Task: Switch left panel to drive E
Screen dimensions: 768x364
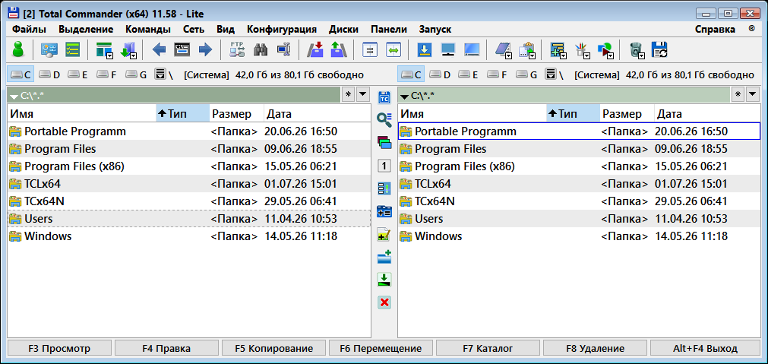Action: click(x=78, y=75)
